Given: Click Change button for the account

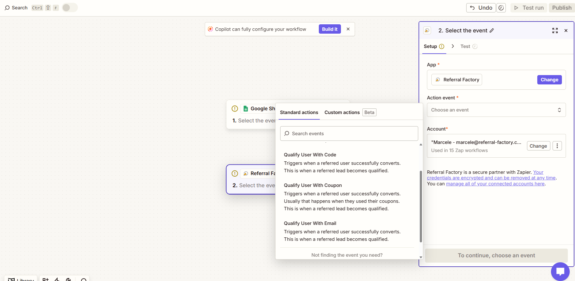Looking at the screenshot, I should click(538, 146).
